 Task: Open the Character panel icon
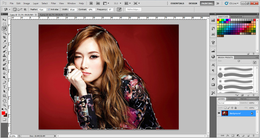(213, 65)
